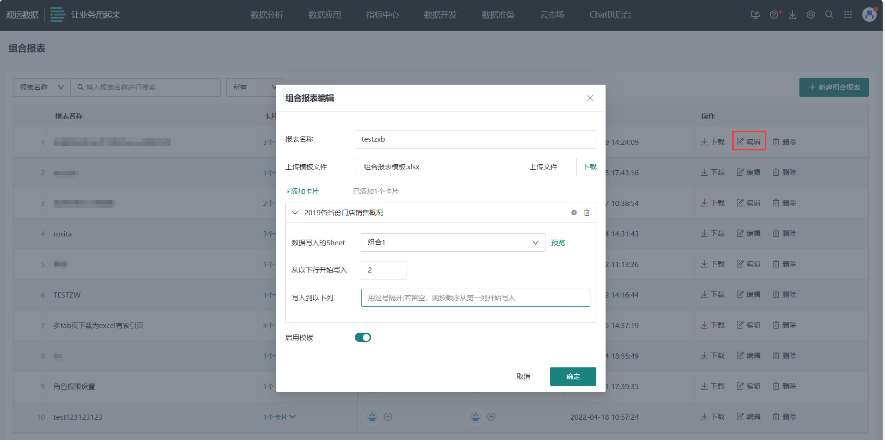Click the info icon on the card header

[x=574, y=212]
